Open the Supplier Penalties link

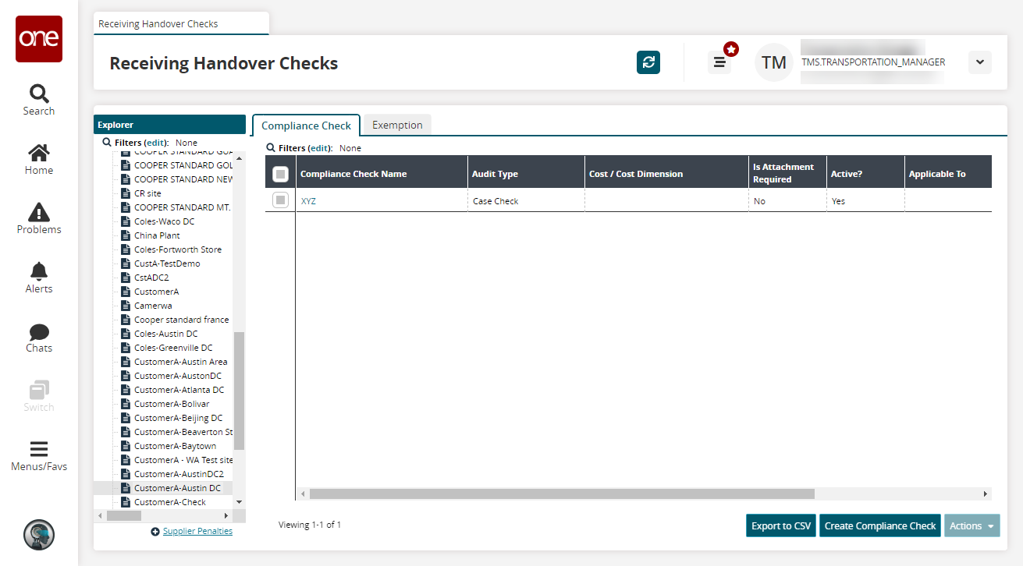point(197,531)
